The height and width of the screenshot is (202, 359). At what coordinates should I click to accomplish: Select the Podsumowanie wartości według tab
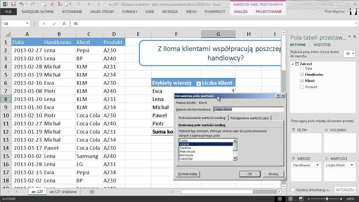202,118
